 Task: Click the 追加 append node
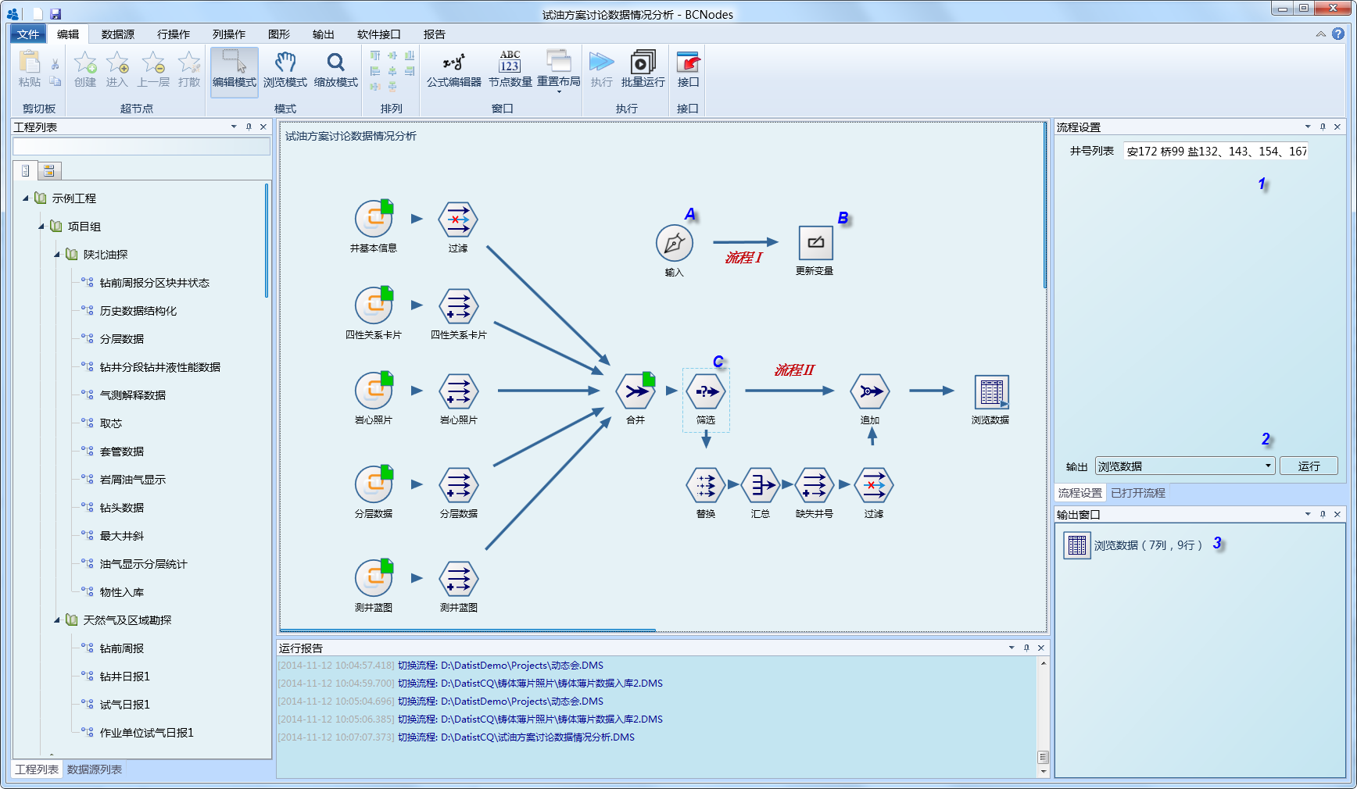click(x=870, y=391)
